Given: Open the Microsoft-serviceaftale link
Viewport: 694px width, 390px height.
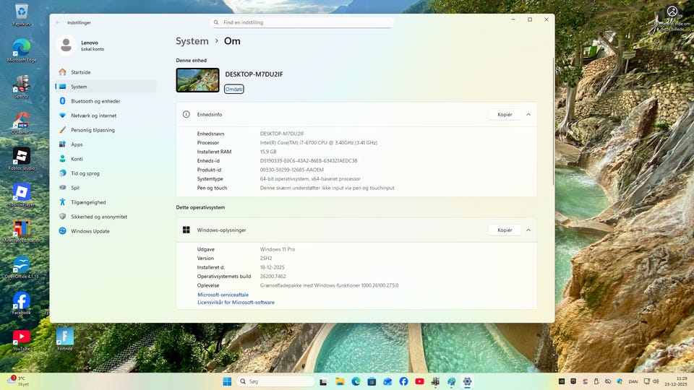Looking at the screenshot, I should tap(223, 295).
